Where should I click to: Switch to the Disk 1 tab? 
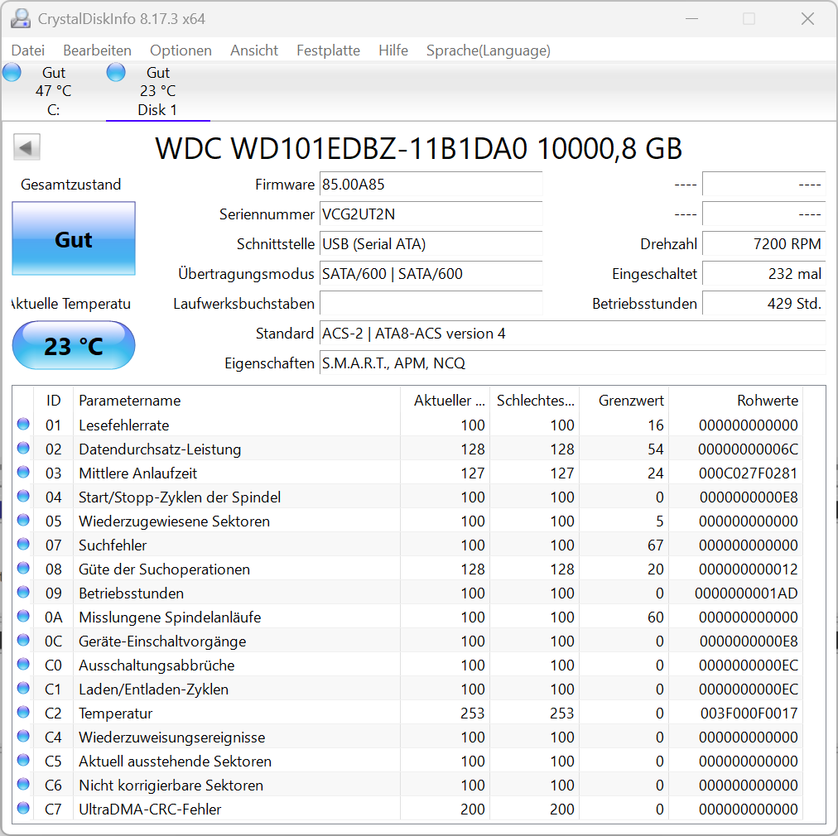[157, 91]
